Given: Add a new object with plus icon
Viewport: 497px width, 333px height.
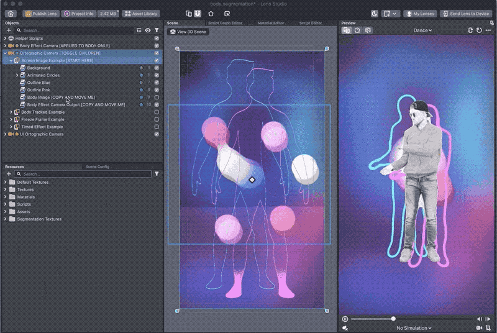Looking at the screenshot, I should (9, 30).
